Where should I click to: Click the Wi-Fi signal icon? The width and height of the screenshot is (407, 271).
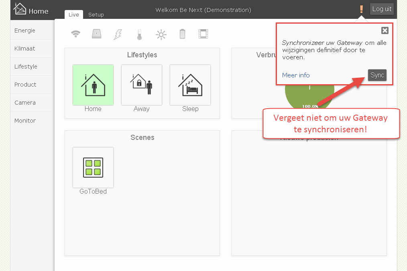[x=75, y=34]
